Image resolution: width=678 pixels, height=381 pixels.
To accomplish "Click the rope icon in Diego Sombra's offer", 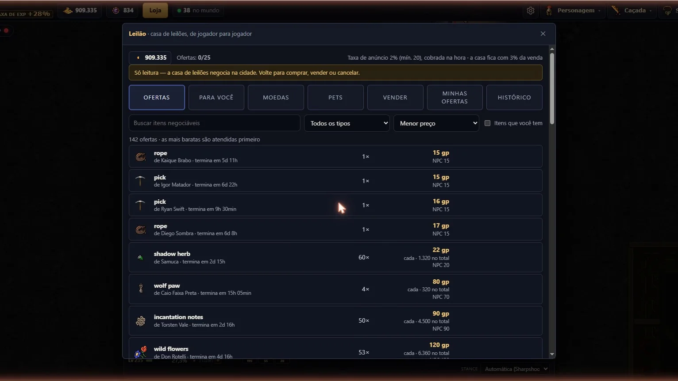I will (140, 229).
